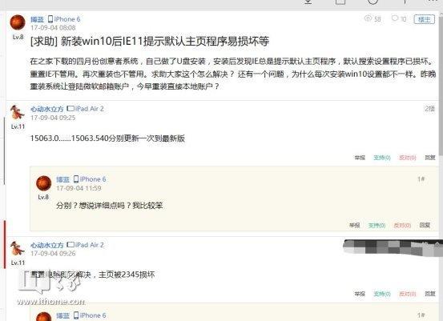
Task: Click 回复 on the 2楼 post
Action: [430, 158]
